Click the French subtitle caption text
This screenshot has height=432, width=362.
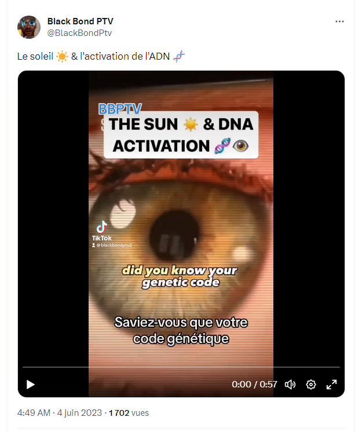coord(181,330)
